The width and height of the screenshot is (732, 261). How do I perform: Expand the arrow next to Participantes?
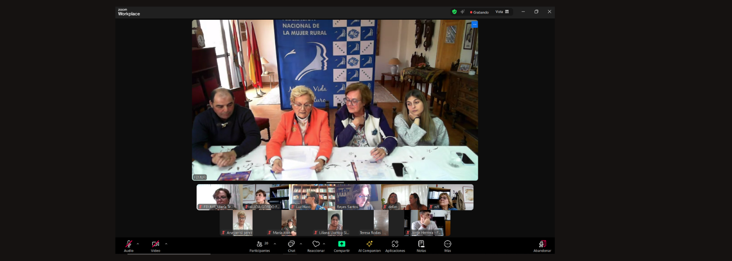coord(275,244)
